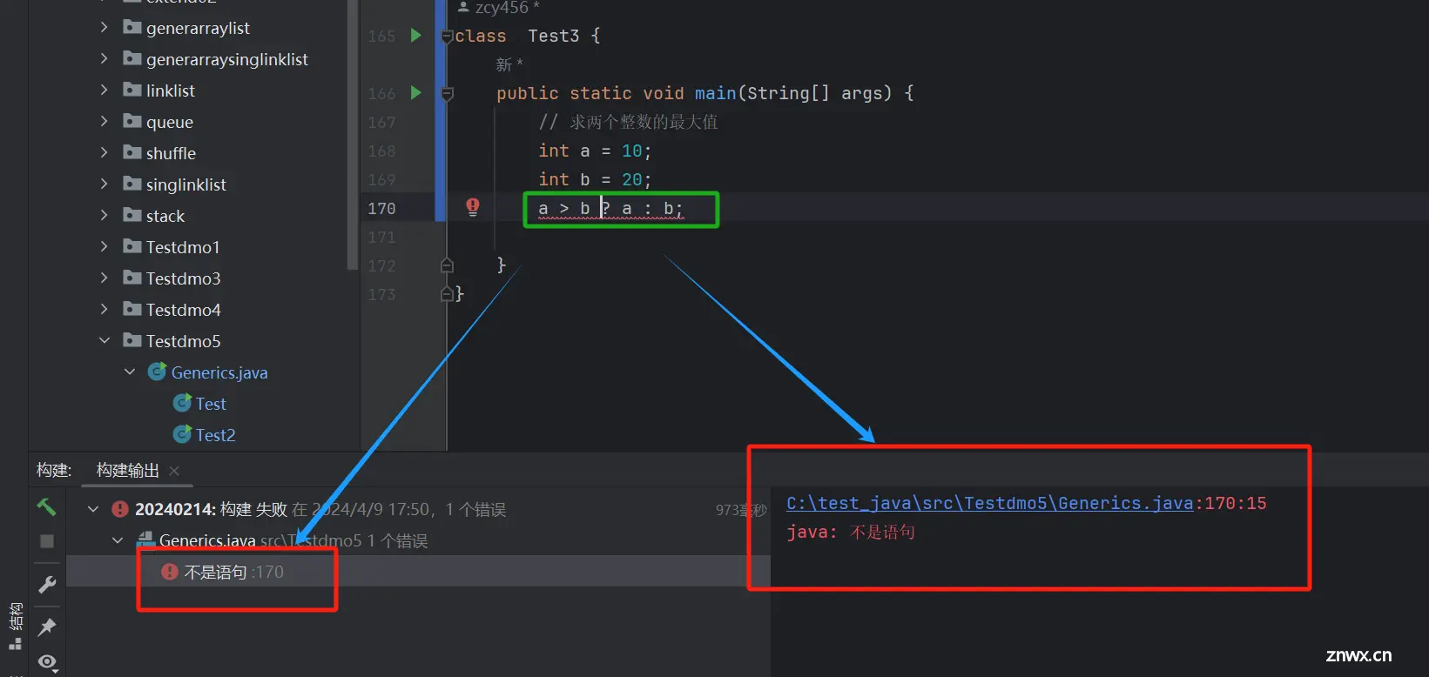Image resolution: width=1429 pixels, height=677 pixels.
Task: Click the stop build square icon
Action: (x=47, y=541)
